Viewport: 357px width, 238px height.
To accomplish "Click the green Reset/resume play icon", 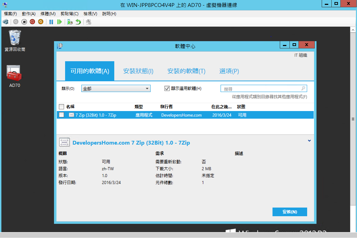I will tap(60, 22).
